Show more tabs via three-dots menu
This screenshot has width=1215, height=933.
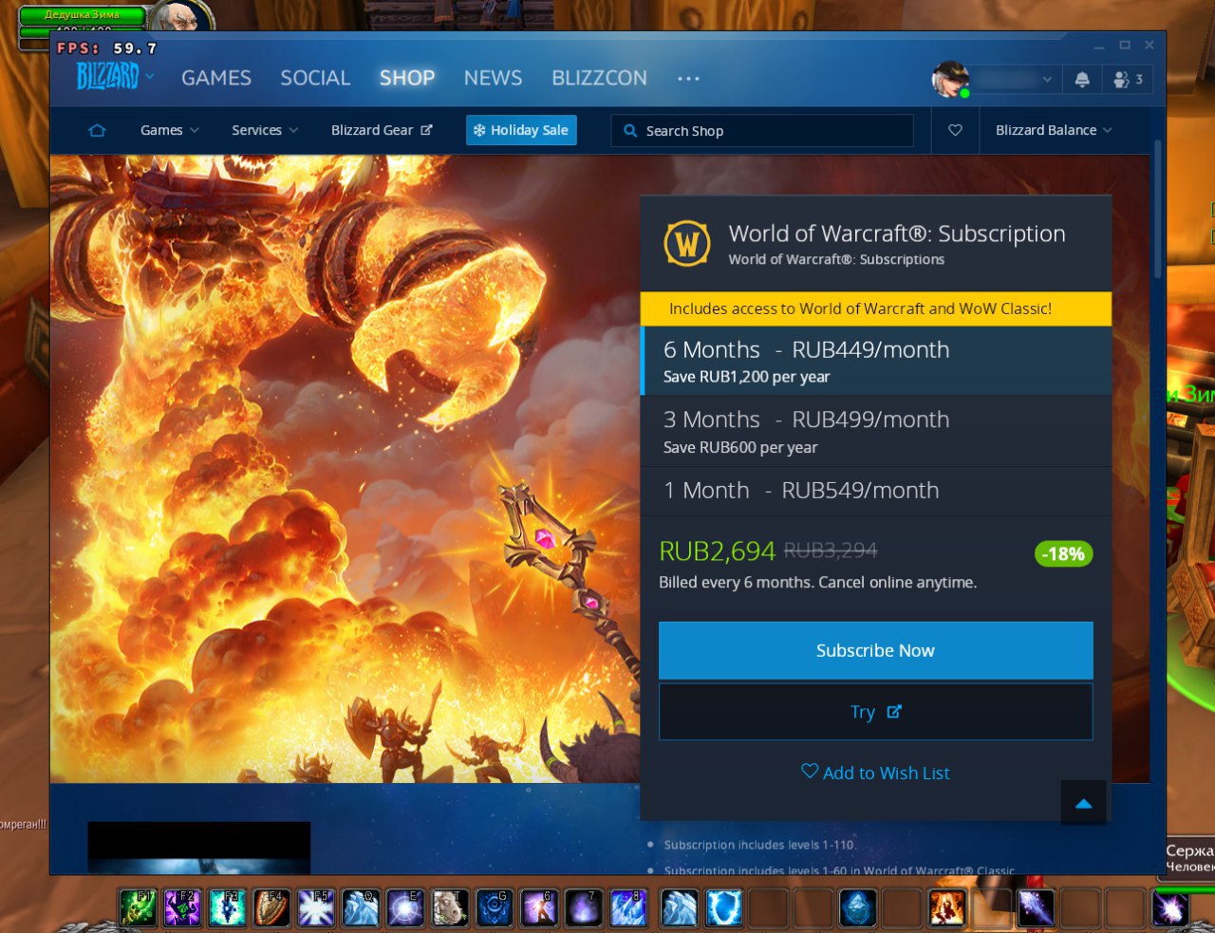point(688,79)
